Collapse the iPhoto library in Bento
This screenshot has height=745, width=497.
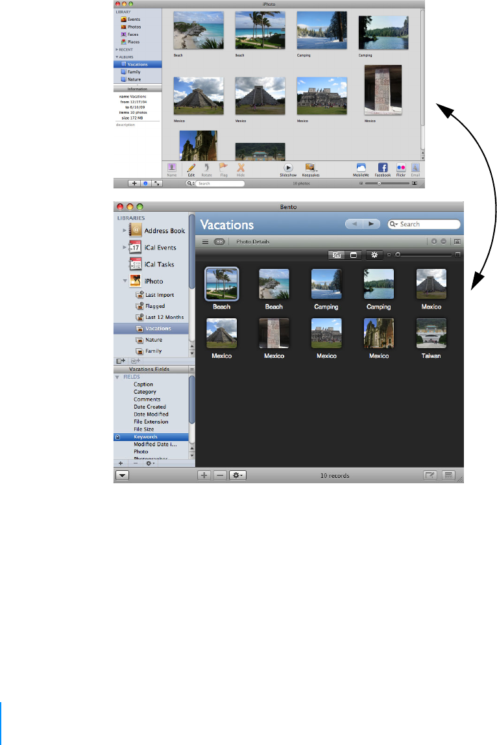[125, 281]
